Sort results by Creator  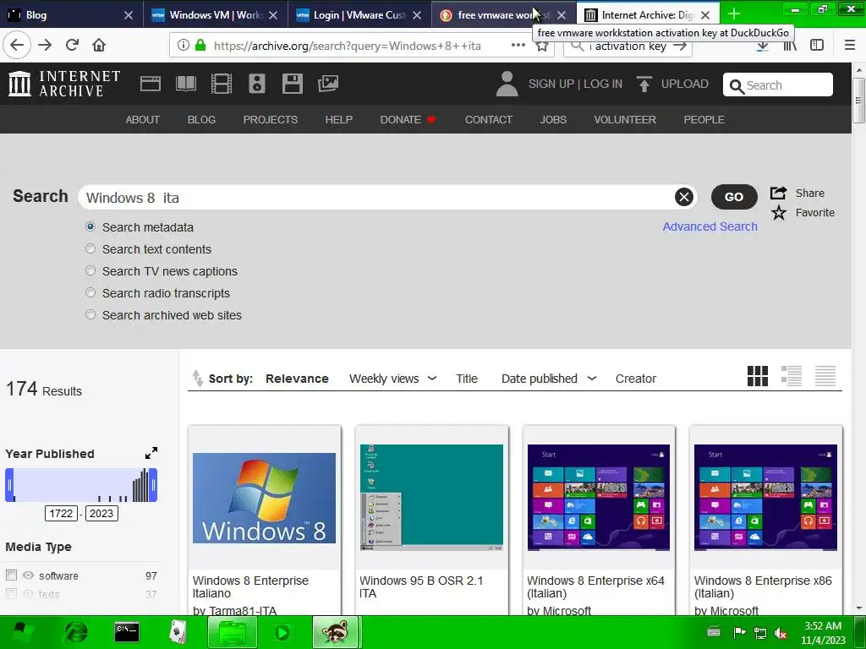(x=636, y=379)
